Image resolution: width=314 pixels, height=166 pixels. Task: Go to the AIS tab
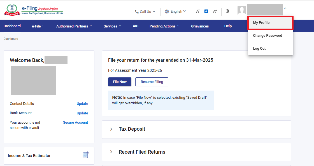pos(136,26)
